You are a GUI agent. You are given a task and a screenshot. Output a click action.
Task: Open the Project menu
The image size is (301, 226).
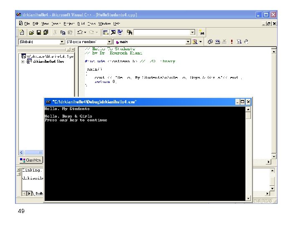(x=69, y=23)
